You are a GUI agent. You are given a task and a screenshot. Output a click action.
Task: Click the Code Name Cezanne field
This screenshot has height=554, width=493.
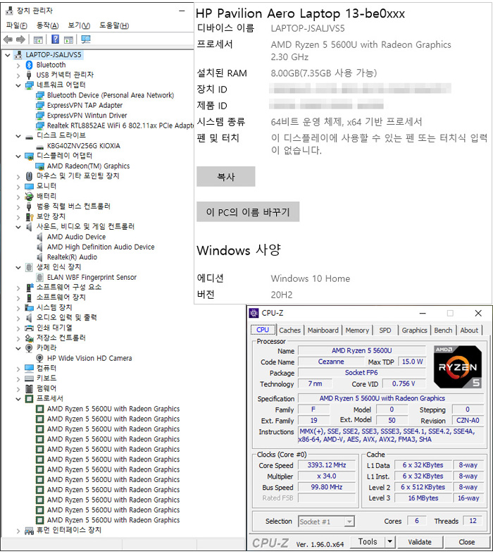pos(331,362)
